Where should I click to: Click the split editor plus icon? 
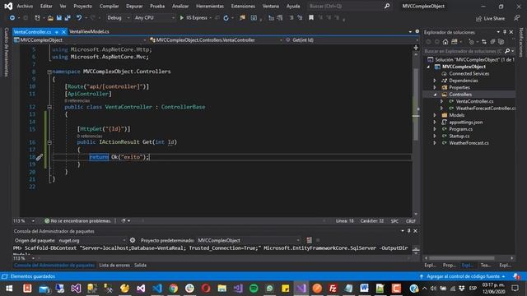416,48
